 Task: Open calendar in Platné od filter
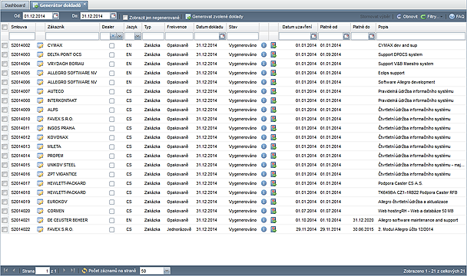pyautogui.click(x=346, y=36)
